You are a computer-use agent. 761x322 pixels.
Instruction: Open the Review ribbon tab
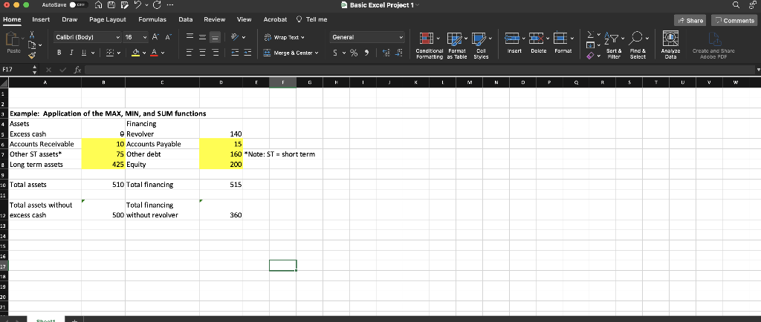[215, 19]
